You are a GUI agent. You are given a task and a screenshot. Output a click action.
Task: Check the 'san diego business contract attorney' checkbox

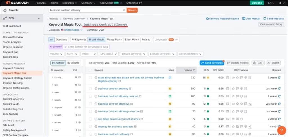pyautogui.click(x=90, y=119)
